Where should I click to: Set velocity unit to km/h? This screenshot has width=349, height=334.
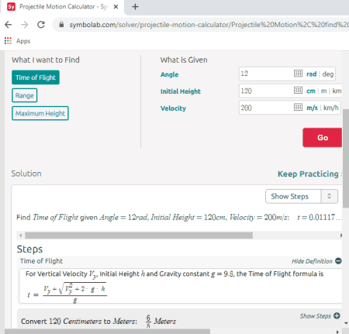point(331,108)
